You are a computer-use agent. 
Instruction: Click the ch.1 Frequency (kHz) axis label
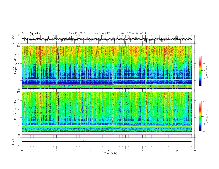coord(14,64)
